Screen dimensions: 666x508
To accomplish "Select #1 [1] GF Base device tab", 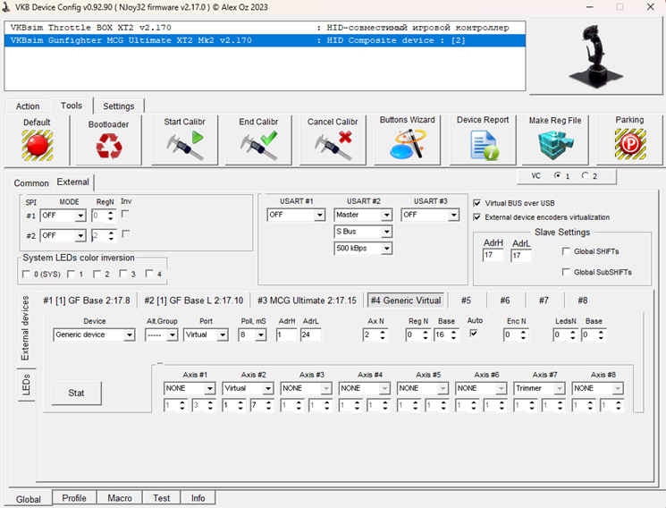I will pyautogui.click(x=87, y=301).
